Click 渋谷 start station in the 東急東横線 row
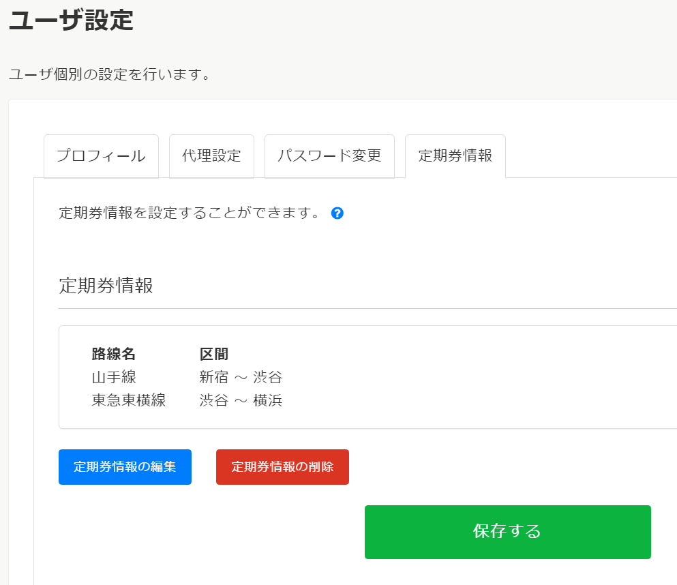Screen dimensions: 677x585 (x=213, y=400)
